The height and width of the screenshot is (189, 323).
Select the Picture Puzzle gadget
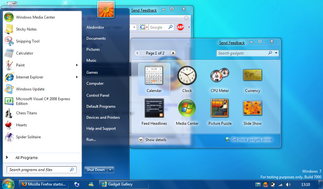click(x=220, y=112)
